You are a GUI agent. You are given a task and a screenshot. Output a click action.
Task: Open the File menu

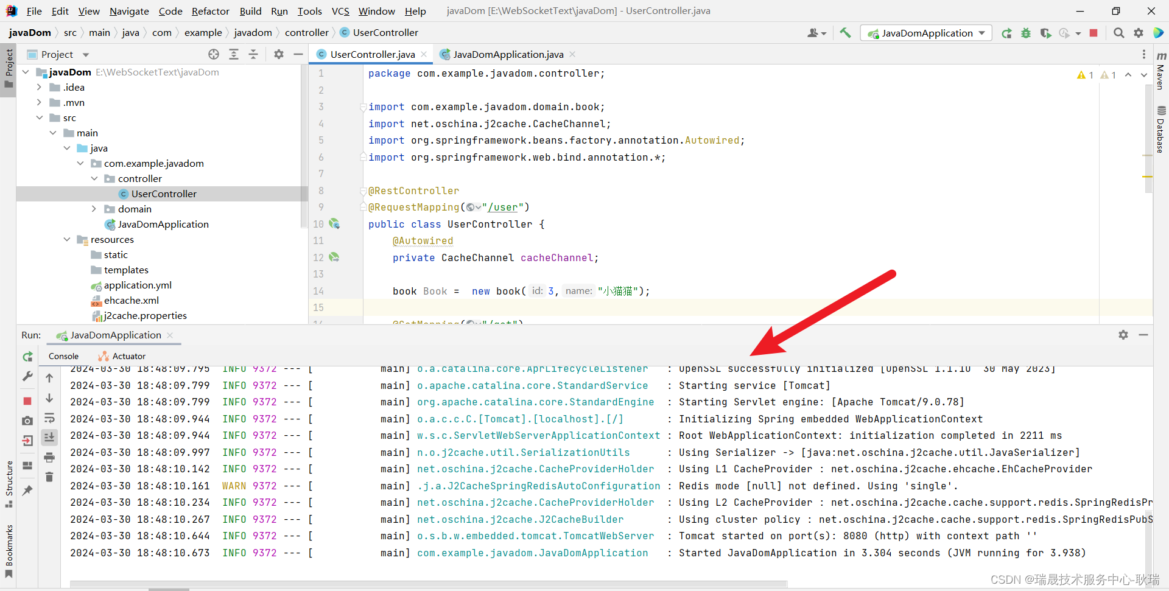coord(34,11)
